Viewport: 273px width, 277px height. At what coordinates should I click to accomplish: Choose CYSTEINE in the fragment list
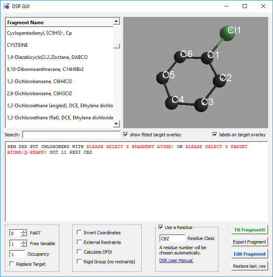(x=17, y=45)
